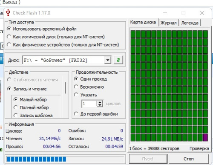Open the Диск drive dropdown list
This screenshot has height=165, width=213.
click(x=108, y=60)
